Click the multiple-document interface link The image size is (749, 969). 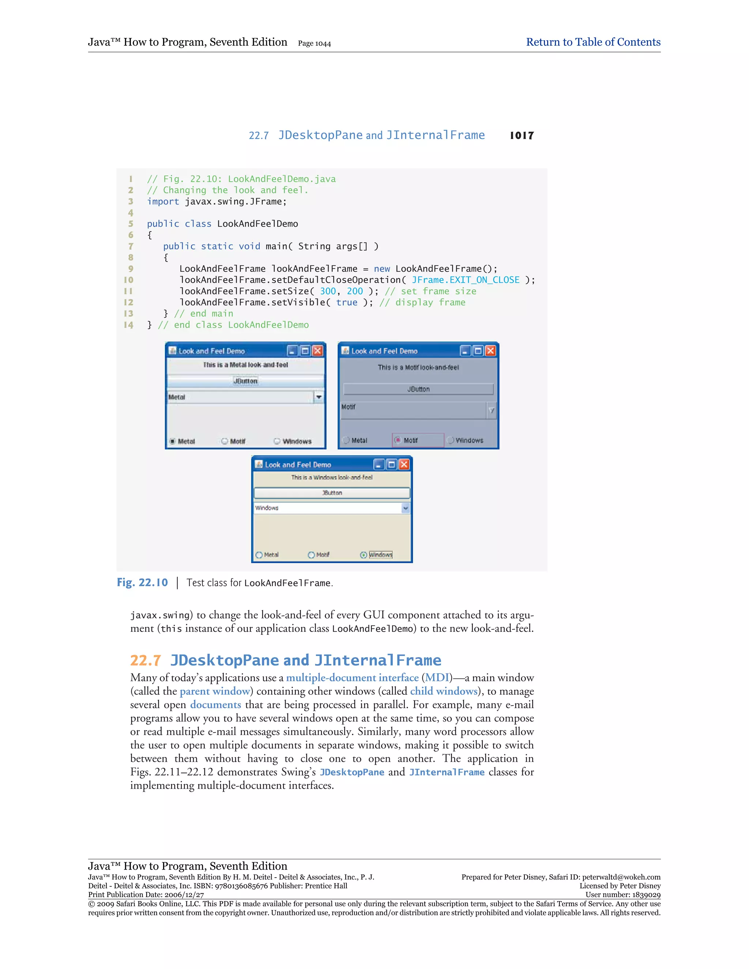coord(352,678)
